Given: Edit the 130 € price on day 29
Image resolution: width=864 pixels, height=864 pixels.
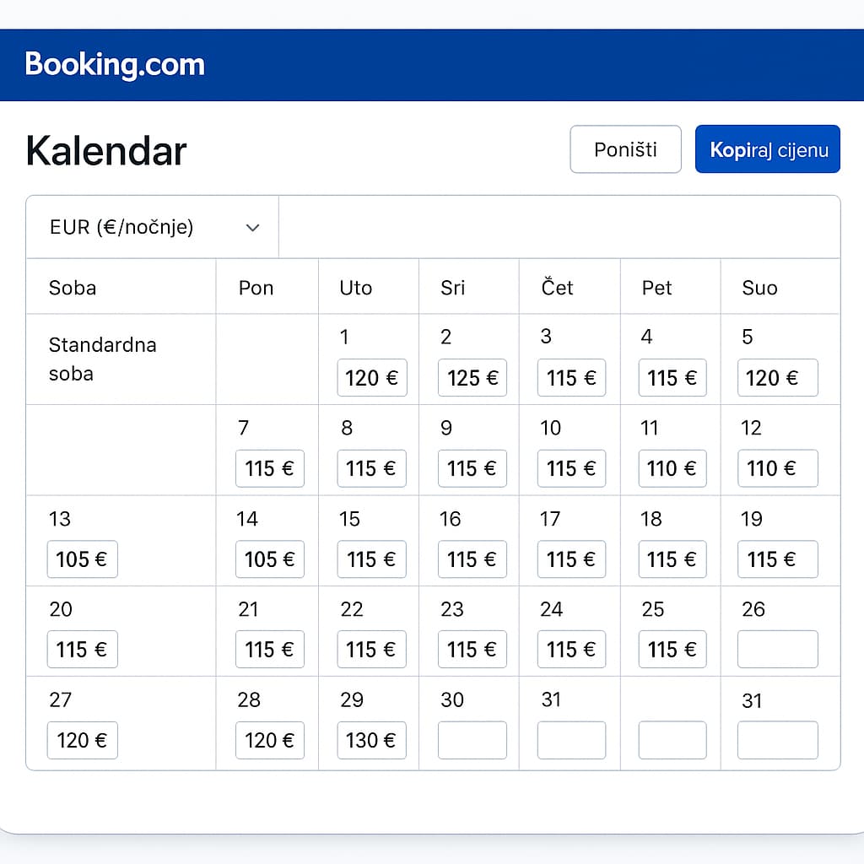Looking at the screenshot, I should pos(371,740).
